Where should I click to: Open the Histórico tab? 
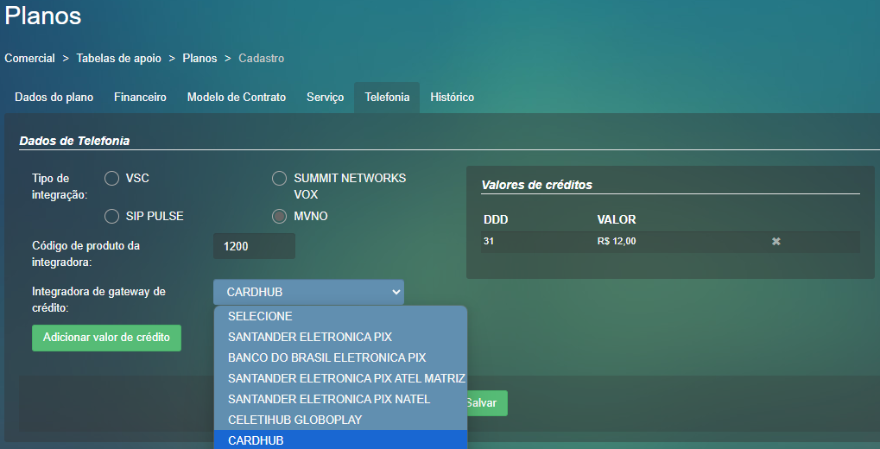(x=452, y=98)
